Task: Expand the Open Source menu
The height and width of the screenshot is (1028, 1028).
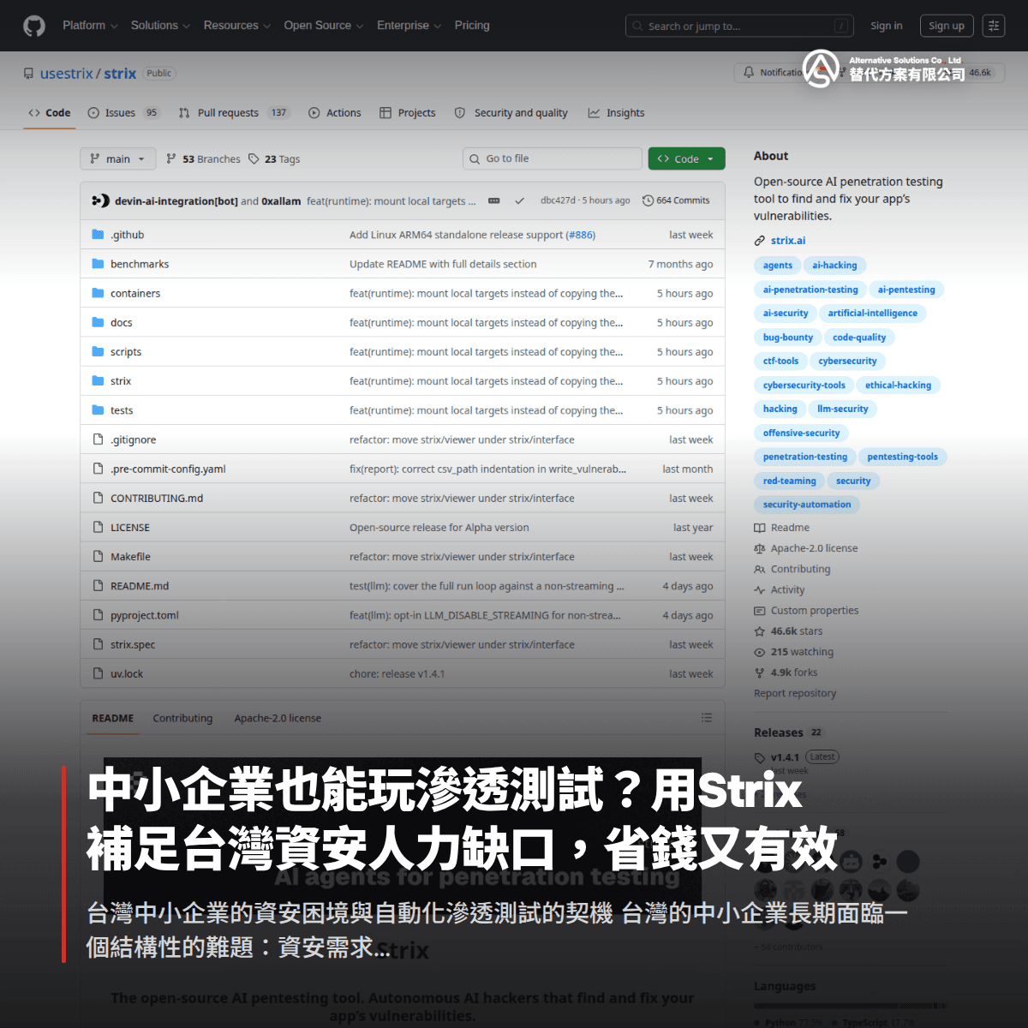Action: [323, 26]
